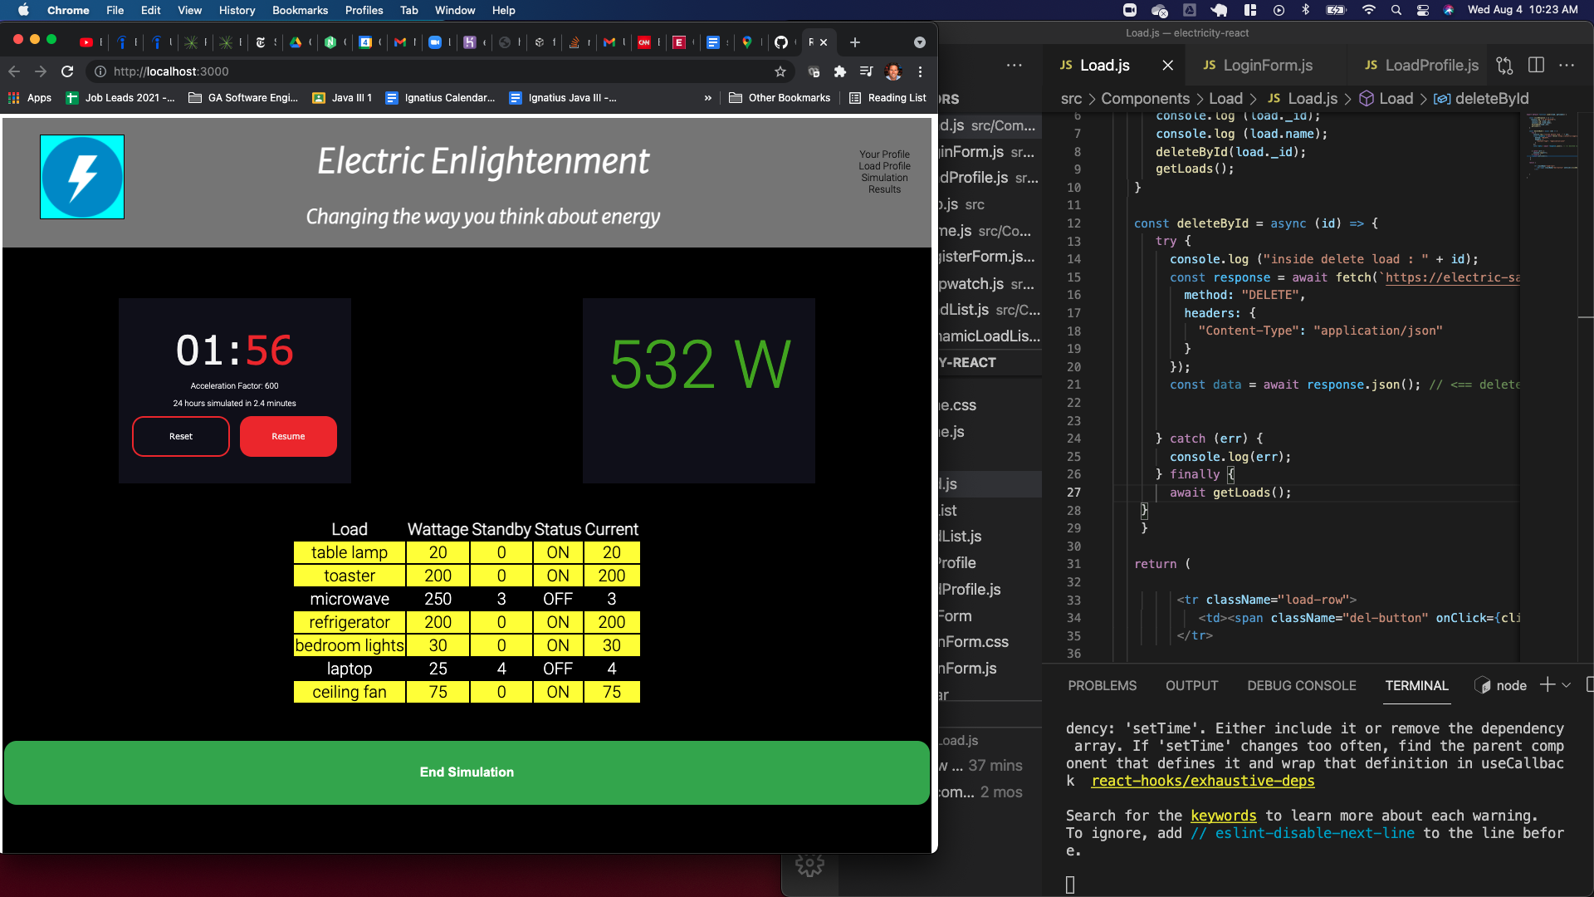Click the Electric Enlightenment lightning bolt logo
The image size is (1594, 897).
[x=81, y=176]
